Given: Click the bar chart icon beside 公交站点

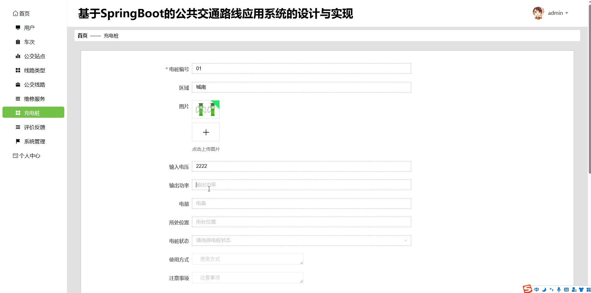Looking at the screenshot, I should click(18, 56).
